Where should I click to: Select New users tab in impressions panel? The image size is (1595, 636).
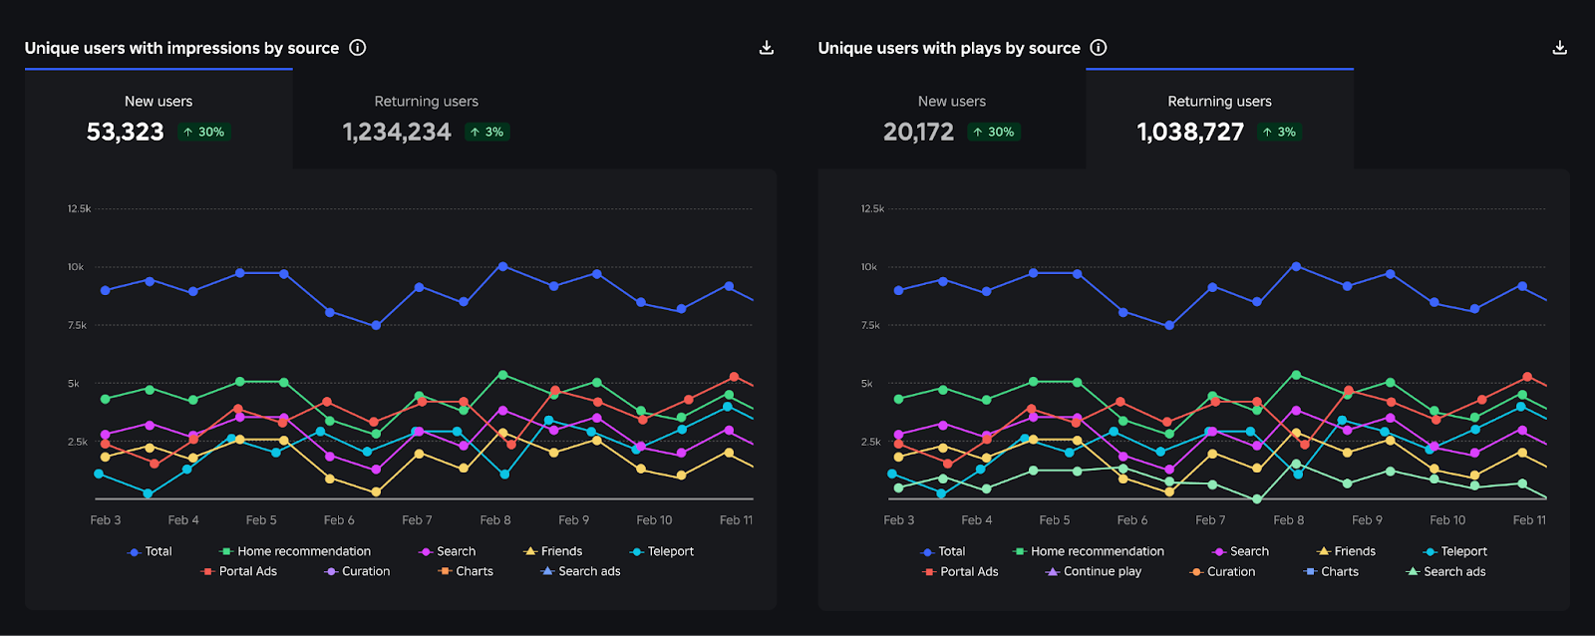click(159, 117)
